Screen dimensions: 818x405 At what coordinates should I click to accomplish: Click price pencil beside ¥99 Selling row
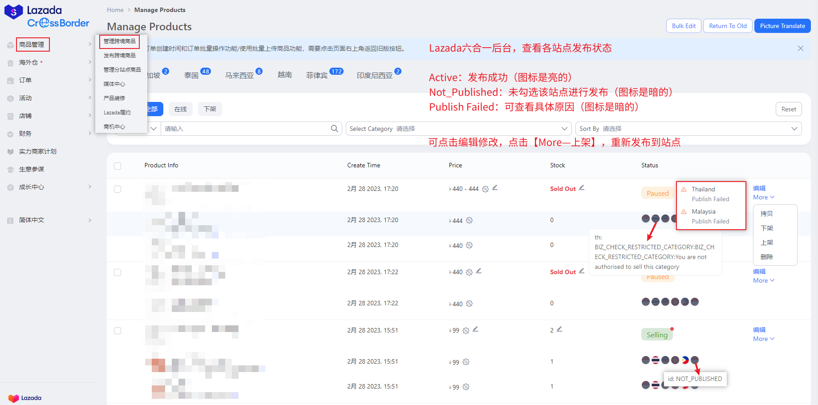[x=475, y=329]
